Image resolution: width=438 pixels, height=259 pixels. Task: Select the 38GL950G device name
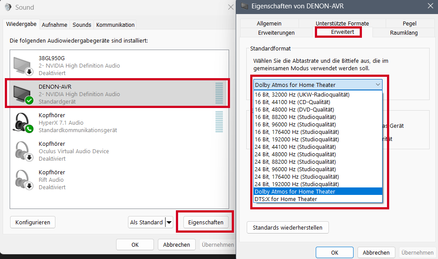[51, 58]
